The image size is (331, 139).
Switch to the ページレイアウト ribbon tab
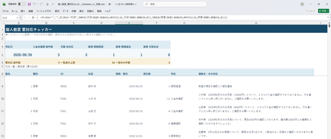pyautogui.click(x=44, y=11)
